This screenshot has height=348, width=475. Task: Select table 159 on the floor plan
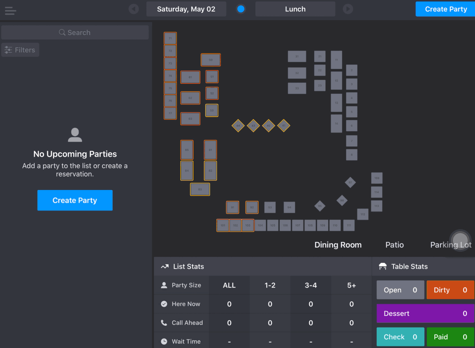coord(377,178)
